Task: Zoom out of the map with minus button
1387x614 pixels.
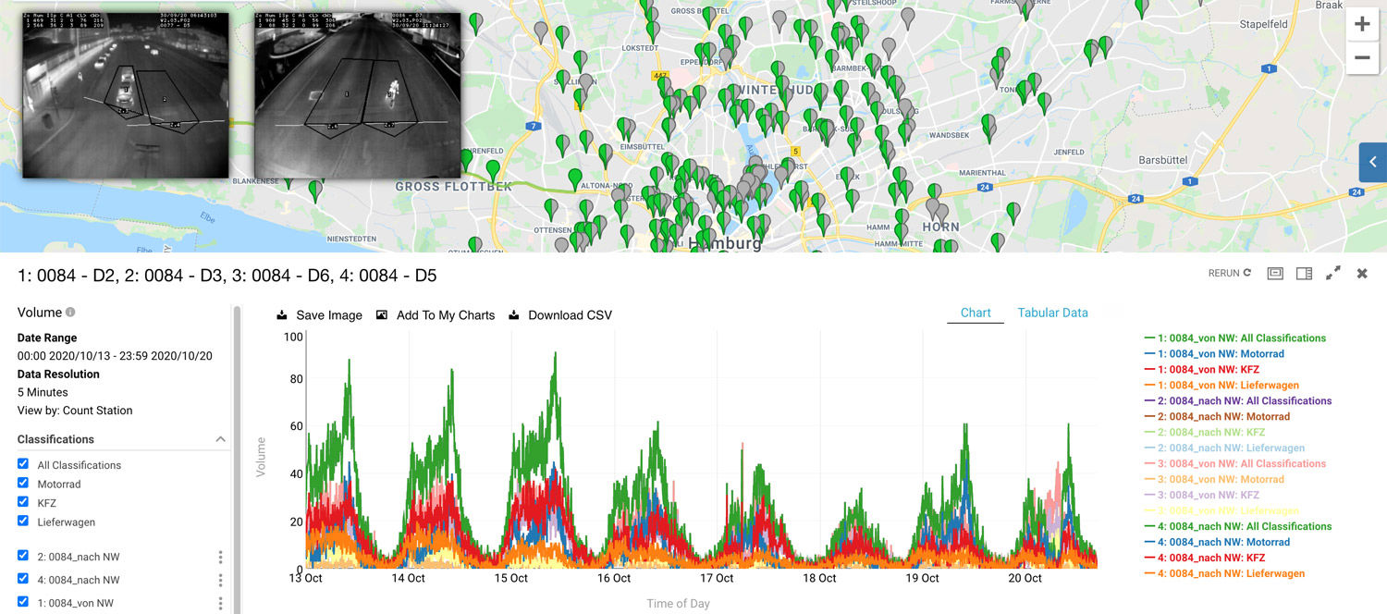Action: pyautogui.click(x=1361, y=57)
